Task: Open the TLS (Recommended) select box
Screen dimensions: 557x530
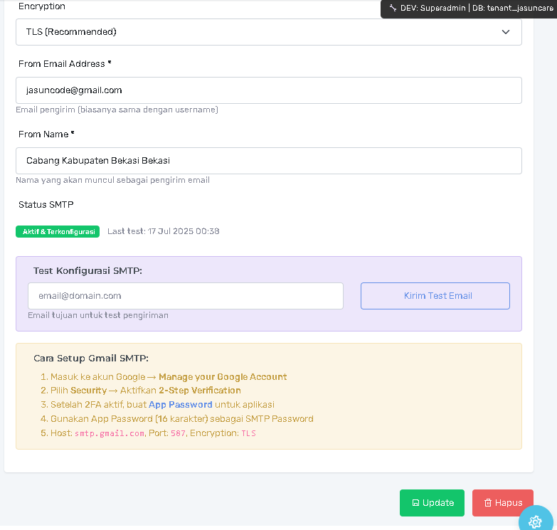Action: tap(268, 32)
